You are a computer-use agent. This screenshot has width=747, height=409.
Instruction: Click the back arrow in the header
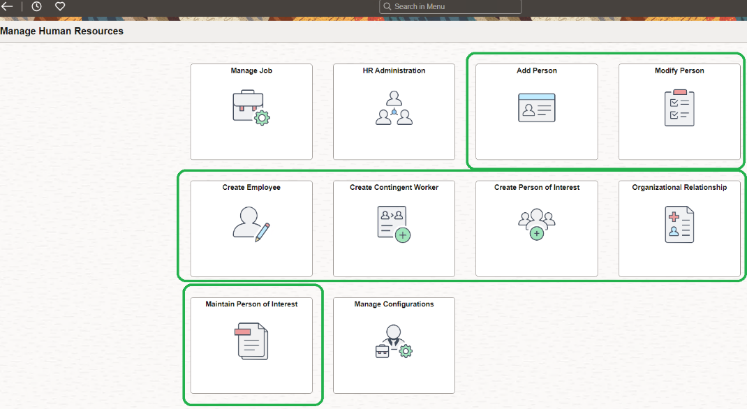point(7,6)
